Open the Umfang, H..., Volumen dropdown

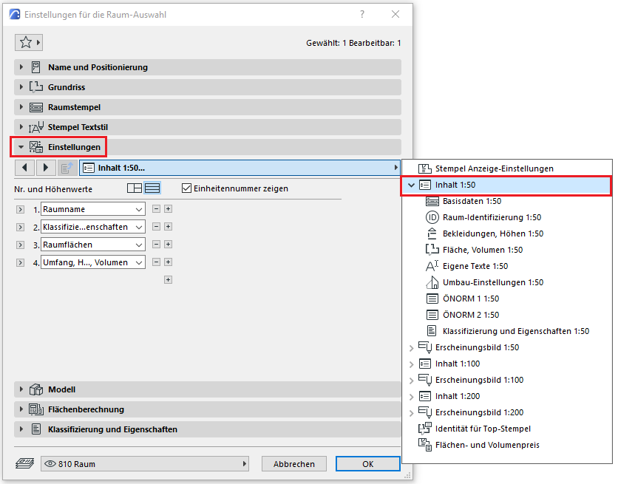[93, 262]
